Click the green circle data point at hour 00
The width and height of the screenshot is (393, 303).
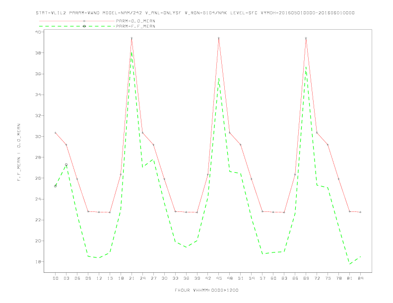pyautogui.click(x=56, y=186)
